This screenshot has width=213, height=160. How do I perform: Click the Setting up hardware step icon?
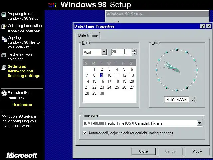point(4,67)
